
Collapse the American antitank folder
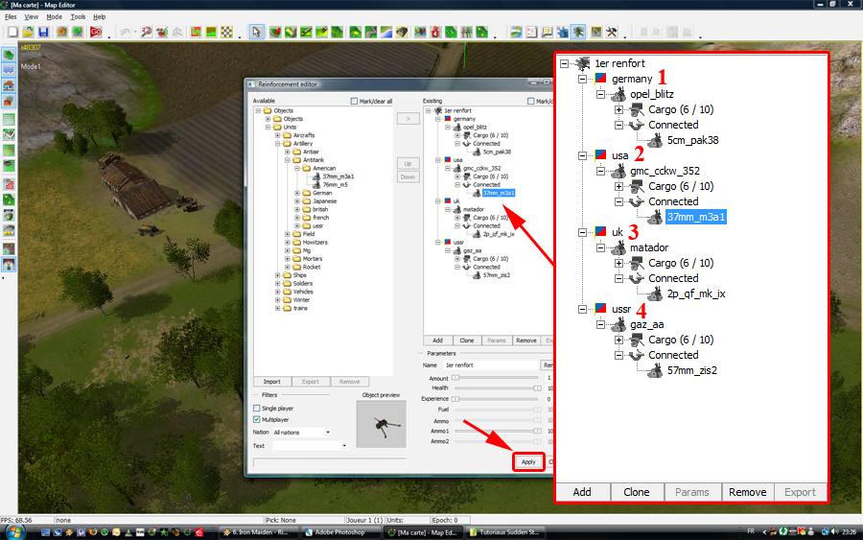click(x=297, y=168)
